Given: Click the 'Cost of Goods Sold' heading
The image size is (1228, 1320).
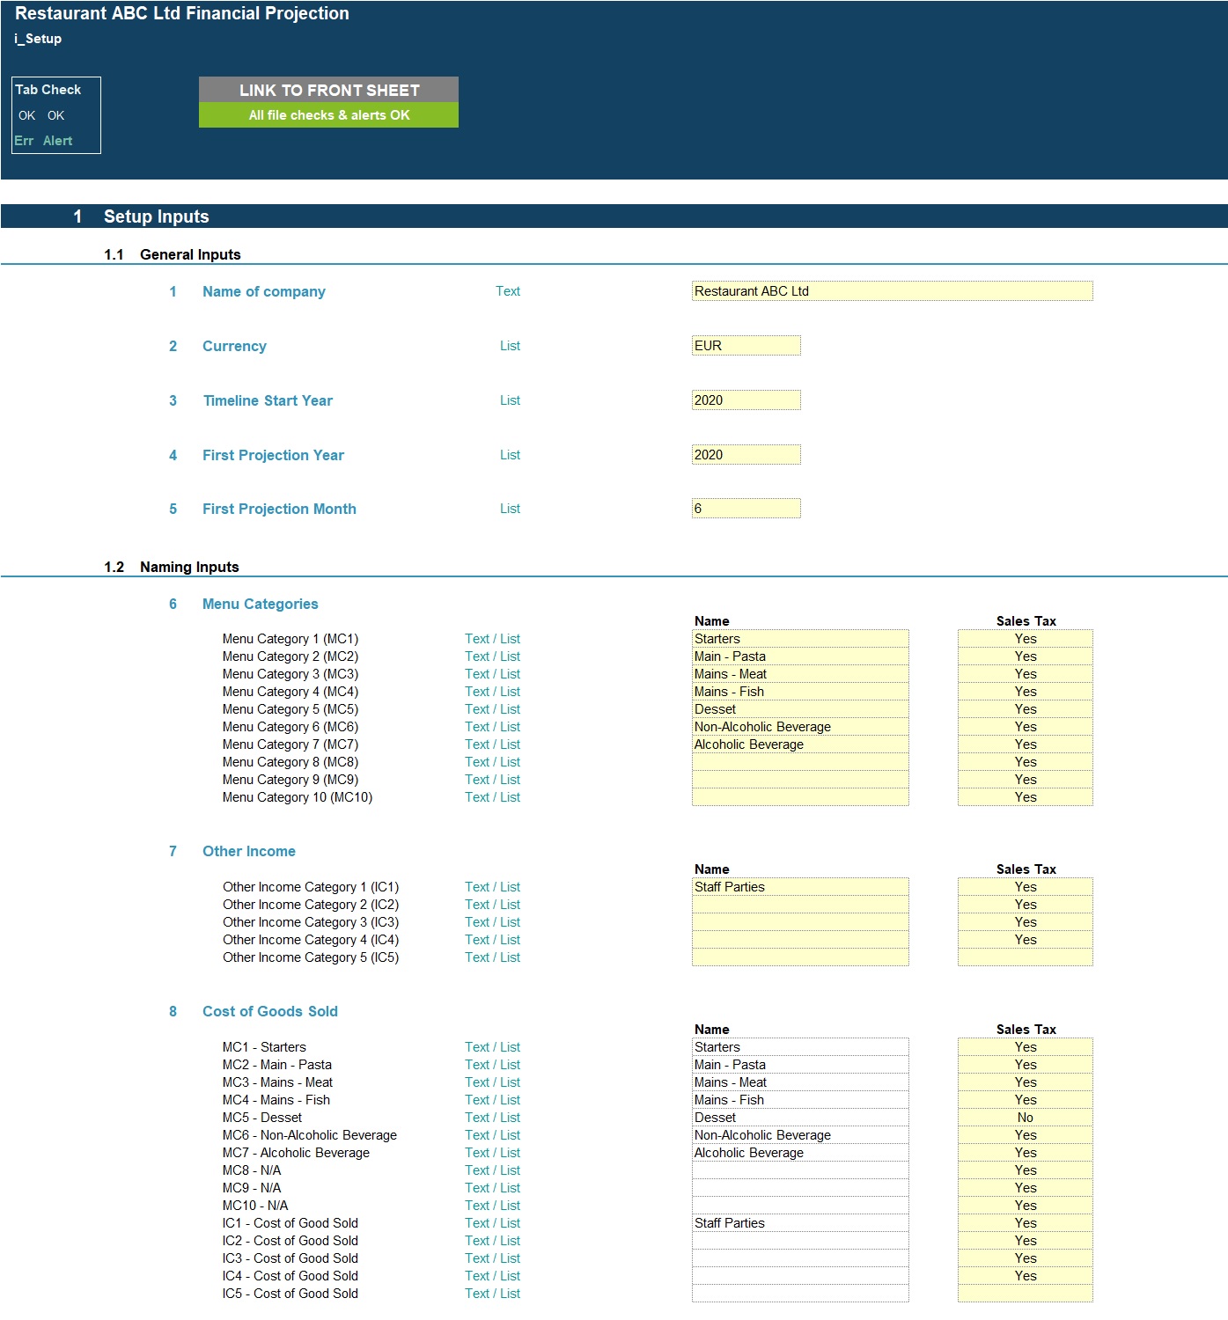Looking at the screenshot, I should pos(270,1011).
